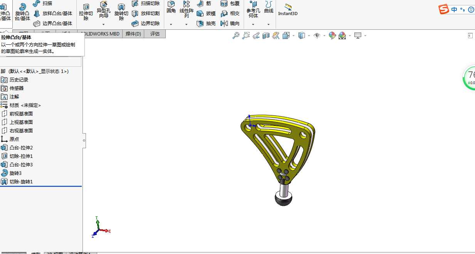Viewport: 475px width, 254px height.
Task: Expand the right task pane arrow
Action: 470,36
